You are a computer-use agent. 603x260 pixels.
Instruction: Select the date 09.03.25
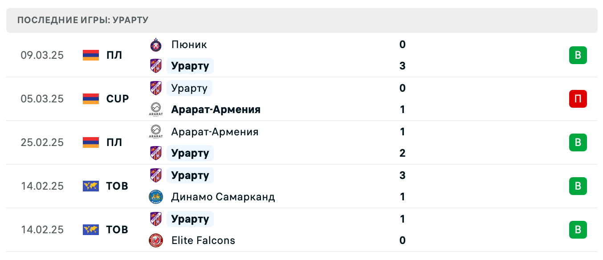tap(42, 55)
